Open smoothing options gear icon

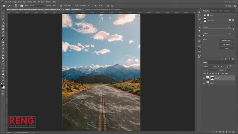tap(96, 6)
